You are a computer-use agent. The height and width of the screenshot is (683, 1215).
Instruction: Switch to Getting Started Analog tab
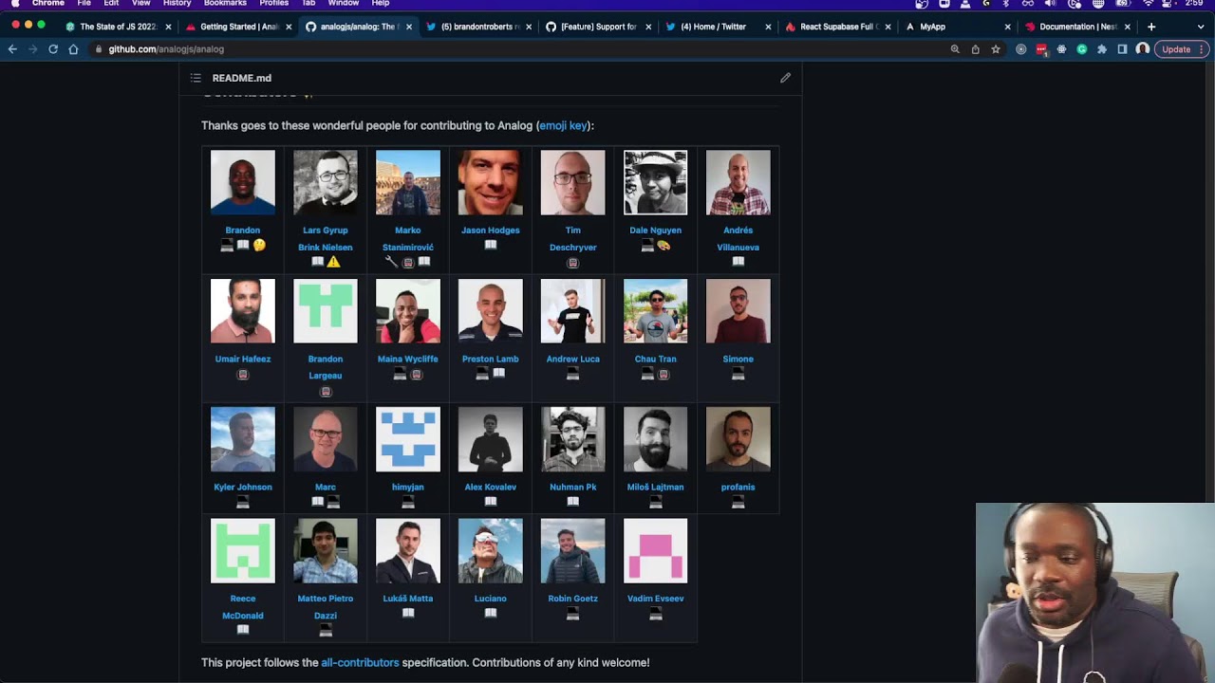pyautogui.click(x=239, y=27)
